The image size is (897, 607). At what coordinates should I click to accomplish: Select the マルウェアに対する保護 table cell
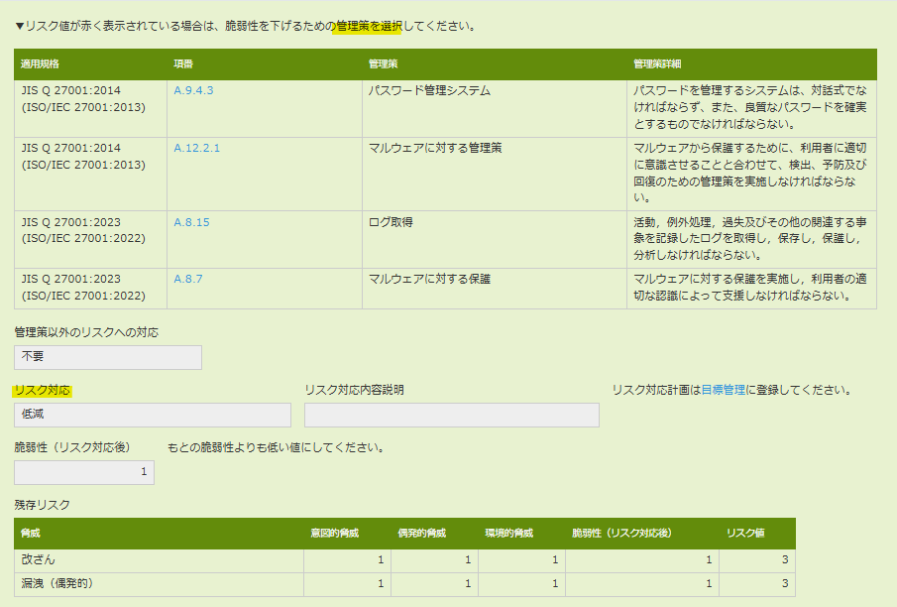point(429,279)
